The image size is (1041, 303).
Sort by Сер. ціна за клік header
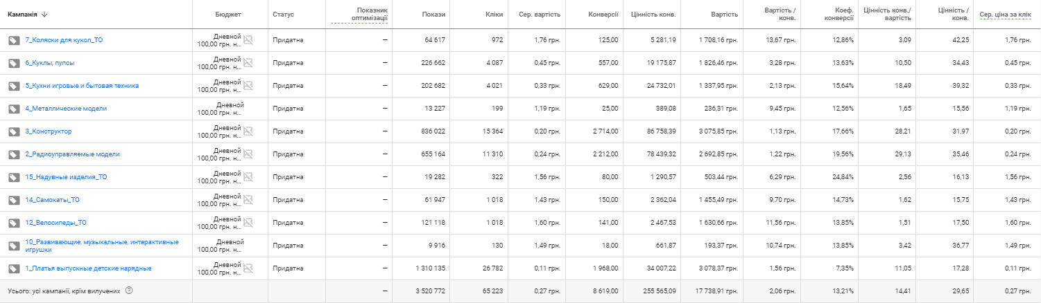[x=1006, y=14]
